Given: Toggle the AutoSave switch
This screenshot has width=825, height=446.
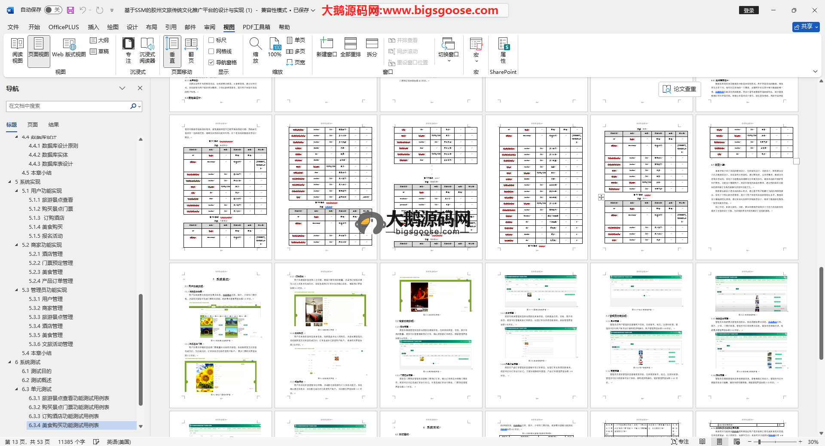Looking at the screenshot, I should (x=53, y=10).
